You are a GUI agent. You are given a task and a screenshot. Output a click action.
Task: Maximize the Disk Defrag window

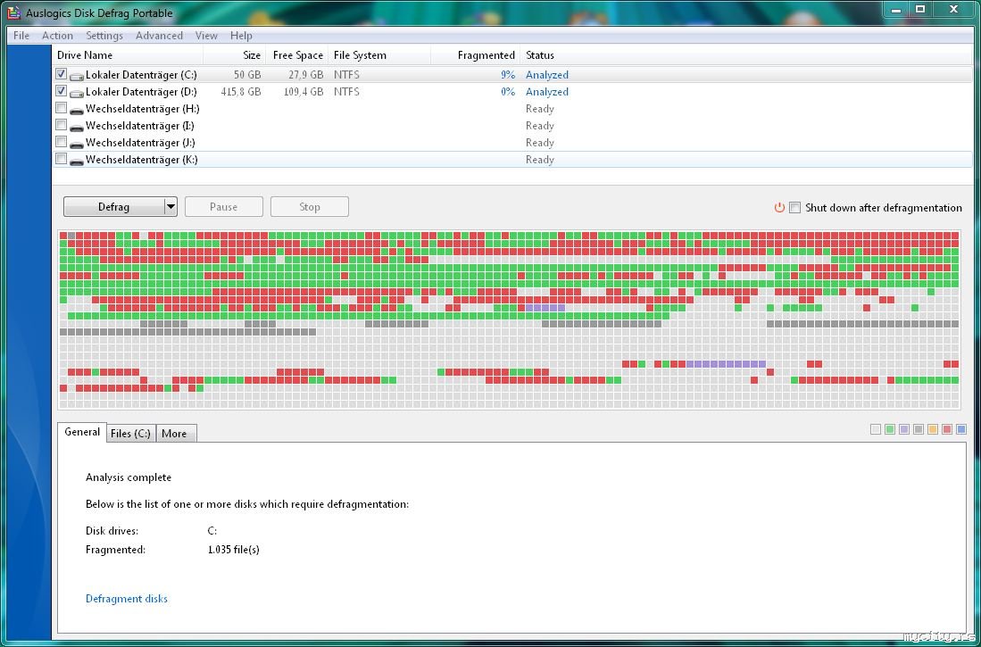point(920,10)
